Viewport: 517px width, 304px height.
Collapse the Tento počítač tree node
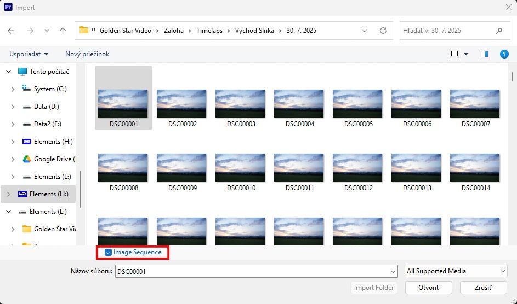point(9,72)
